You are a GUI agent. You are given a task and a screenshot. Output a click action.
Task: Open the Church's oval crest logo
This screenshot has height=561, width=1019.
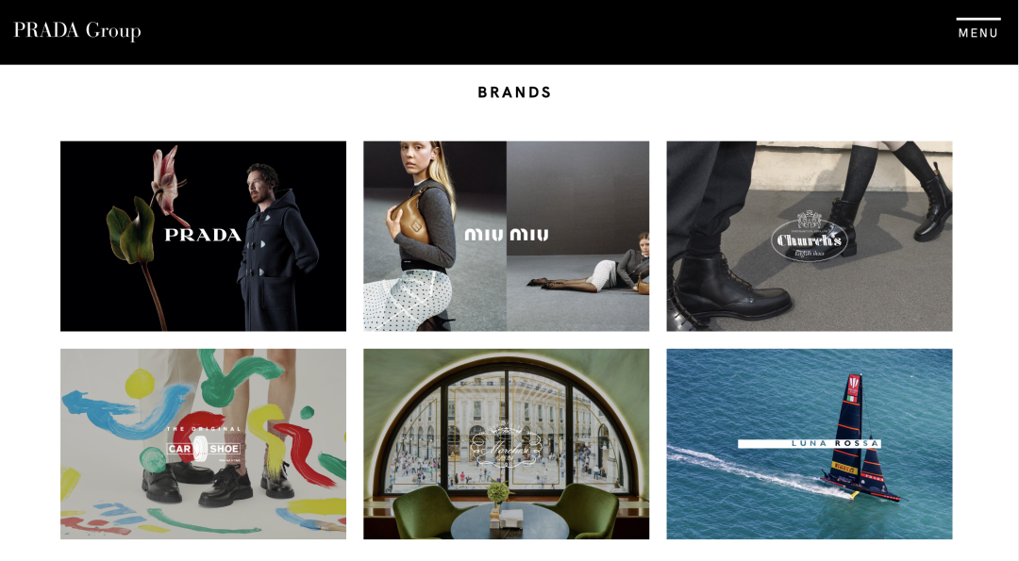(810, 237)
